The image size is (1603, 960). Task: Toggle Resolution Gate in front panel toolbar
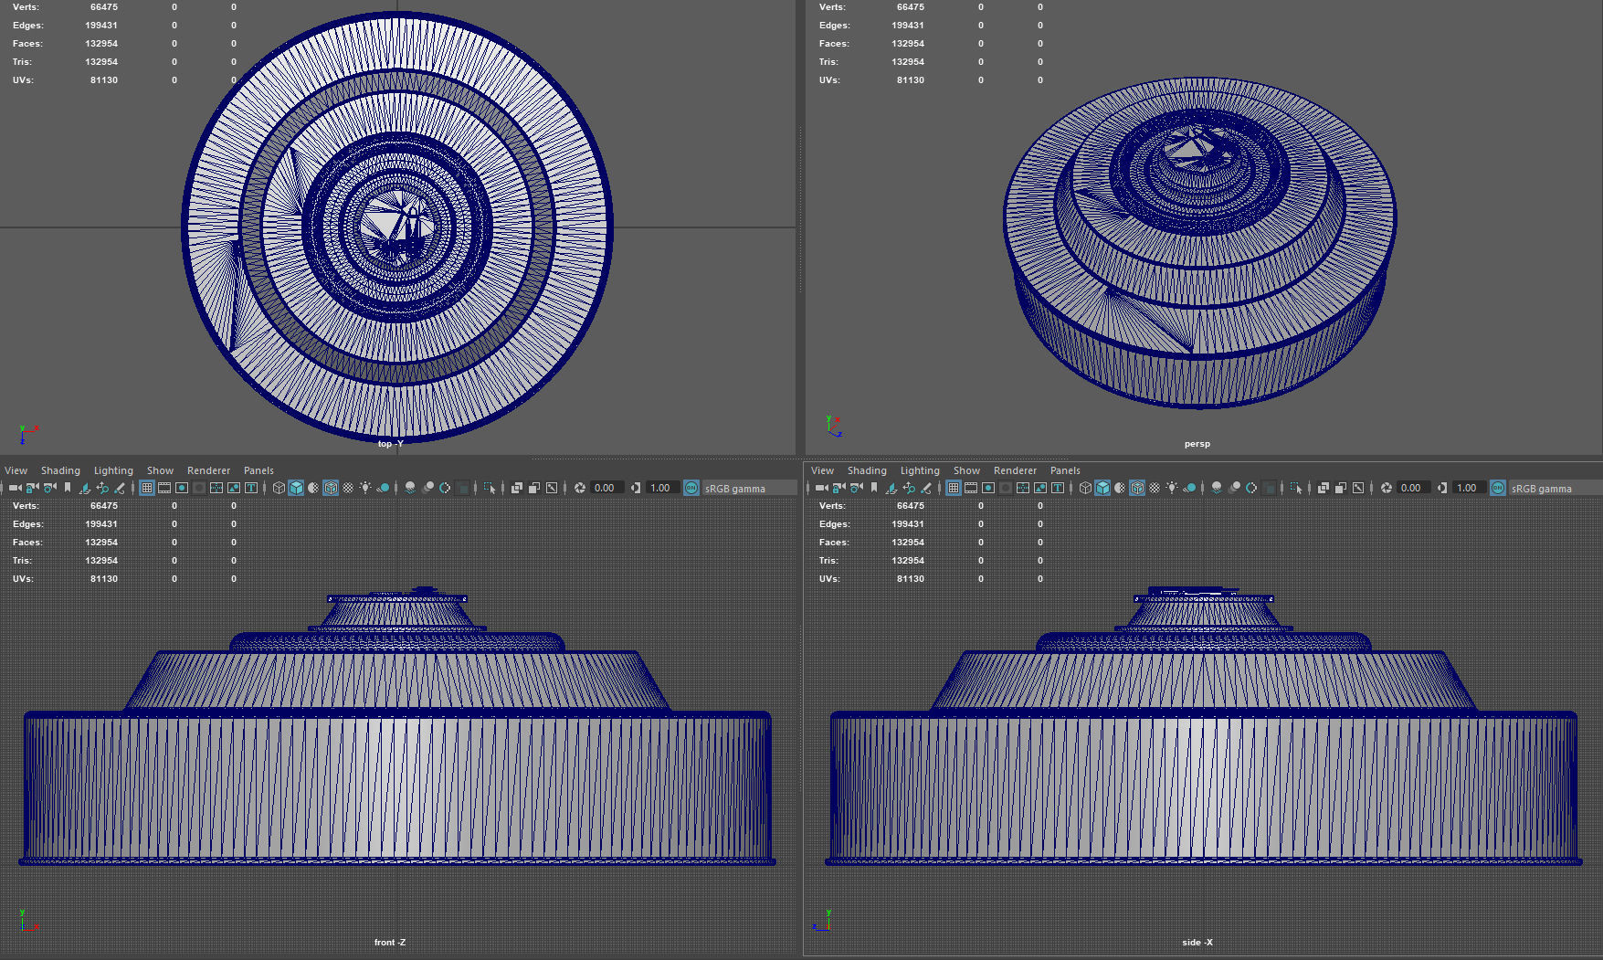pos(182,488)
